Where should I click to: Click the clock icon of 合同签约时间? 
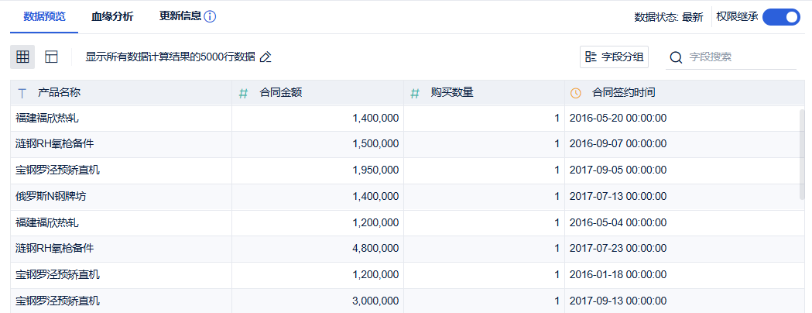click(x=576, y=93)
